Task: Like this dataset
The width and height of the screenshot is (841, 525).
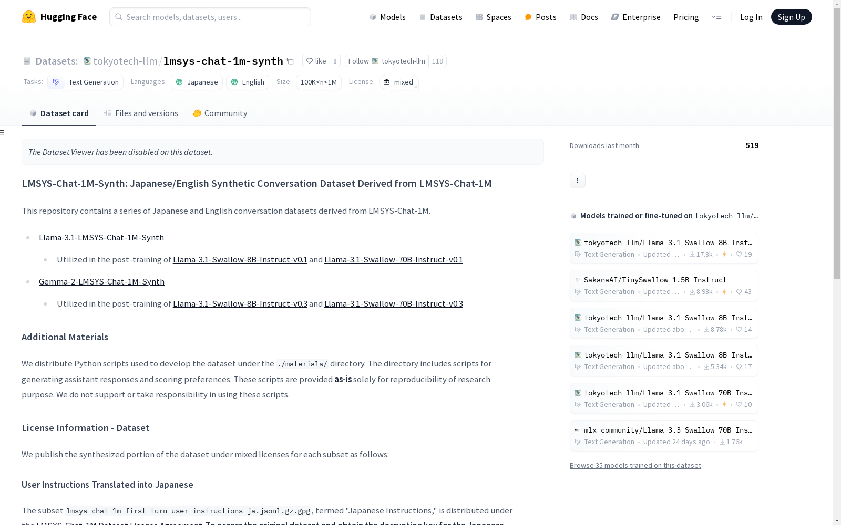Action: (316, 61)
